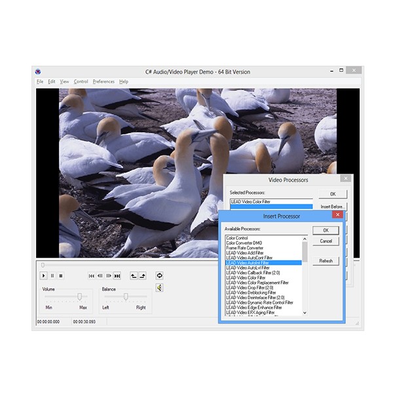Refresh the available processors list
The image size is (393, 393).
coord(326,261)
